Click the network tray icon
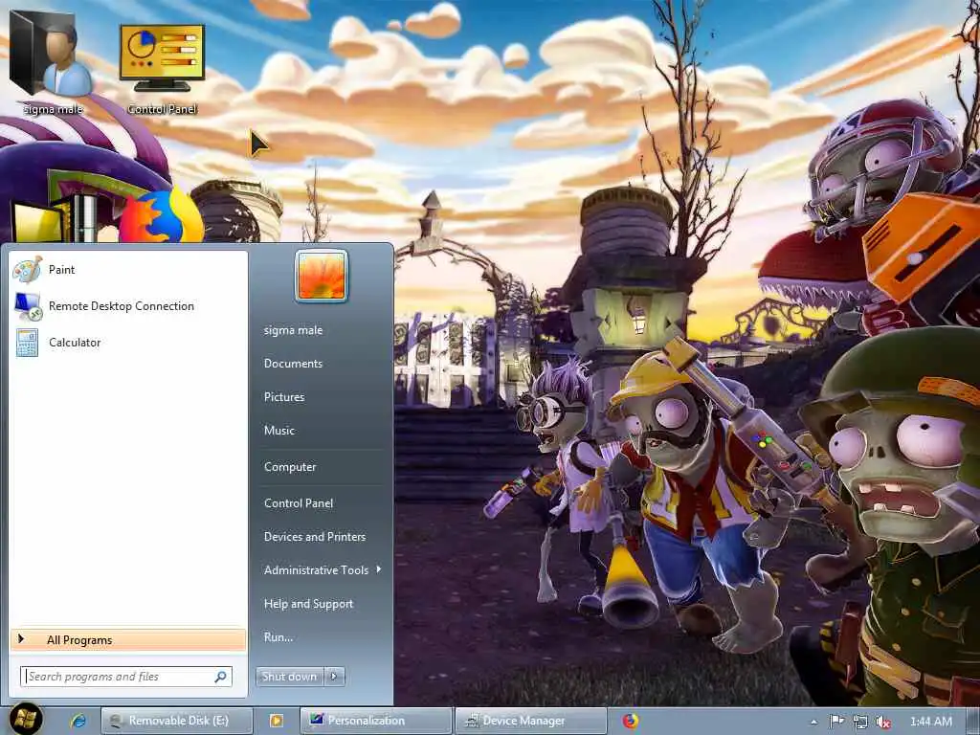This screenshot has height=735, width=980. click(x=860, y=722)
